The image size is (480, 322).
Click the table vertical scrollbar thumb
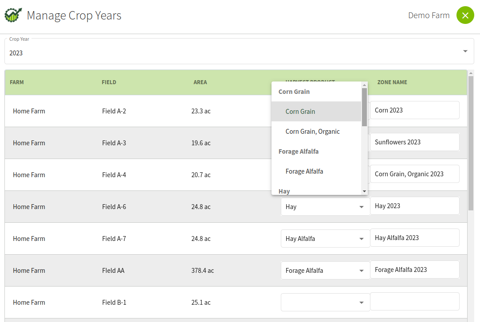coord(471,143)
